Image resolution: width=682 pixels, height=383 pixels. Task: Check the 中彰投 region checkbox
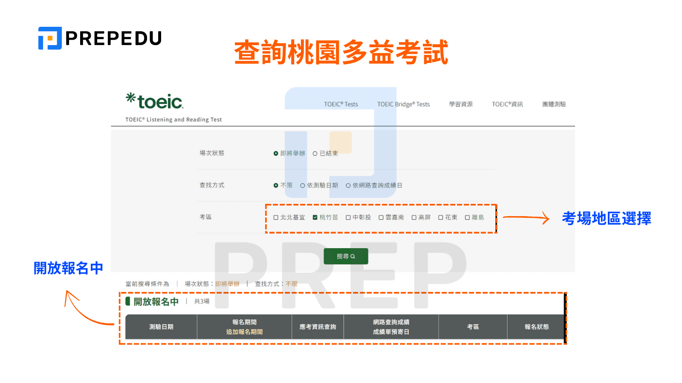[348, 217]
